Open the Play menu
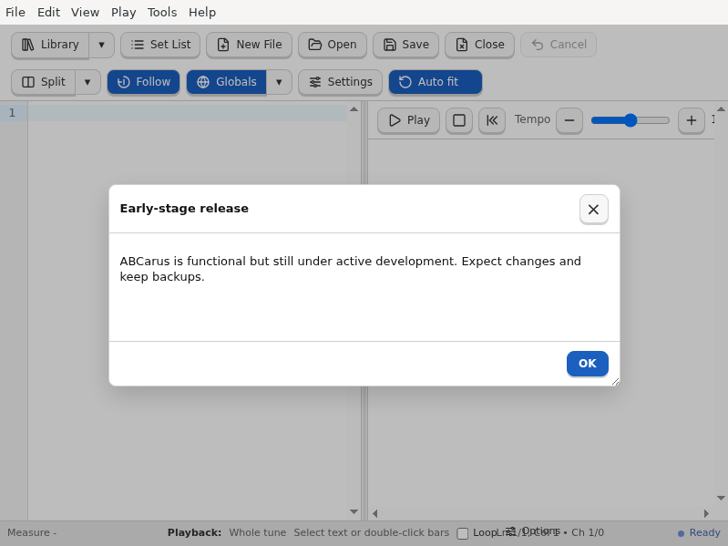Image resolution: width=728 pixels, height=546 pixels. pyautogui.click(x=124, y=12)
